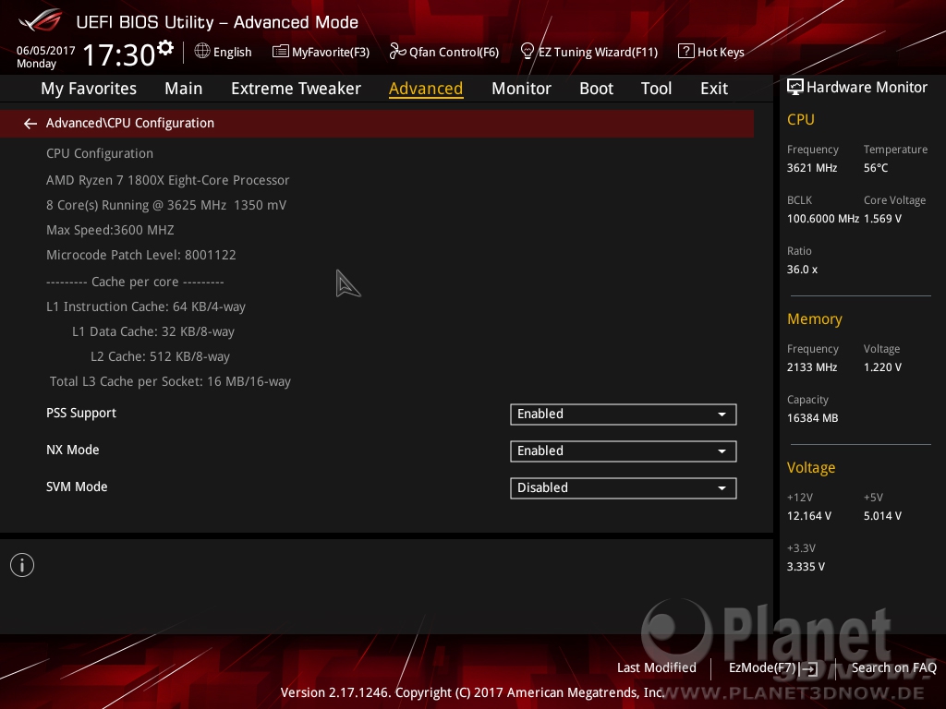Click the Advanced\CPU Configuration breadcrumb

[130, 123]
